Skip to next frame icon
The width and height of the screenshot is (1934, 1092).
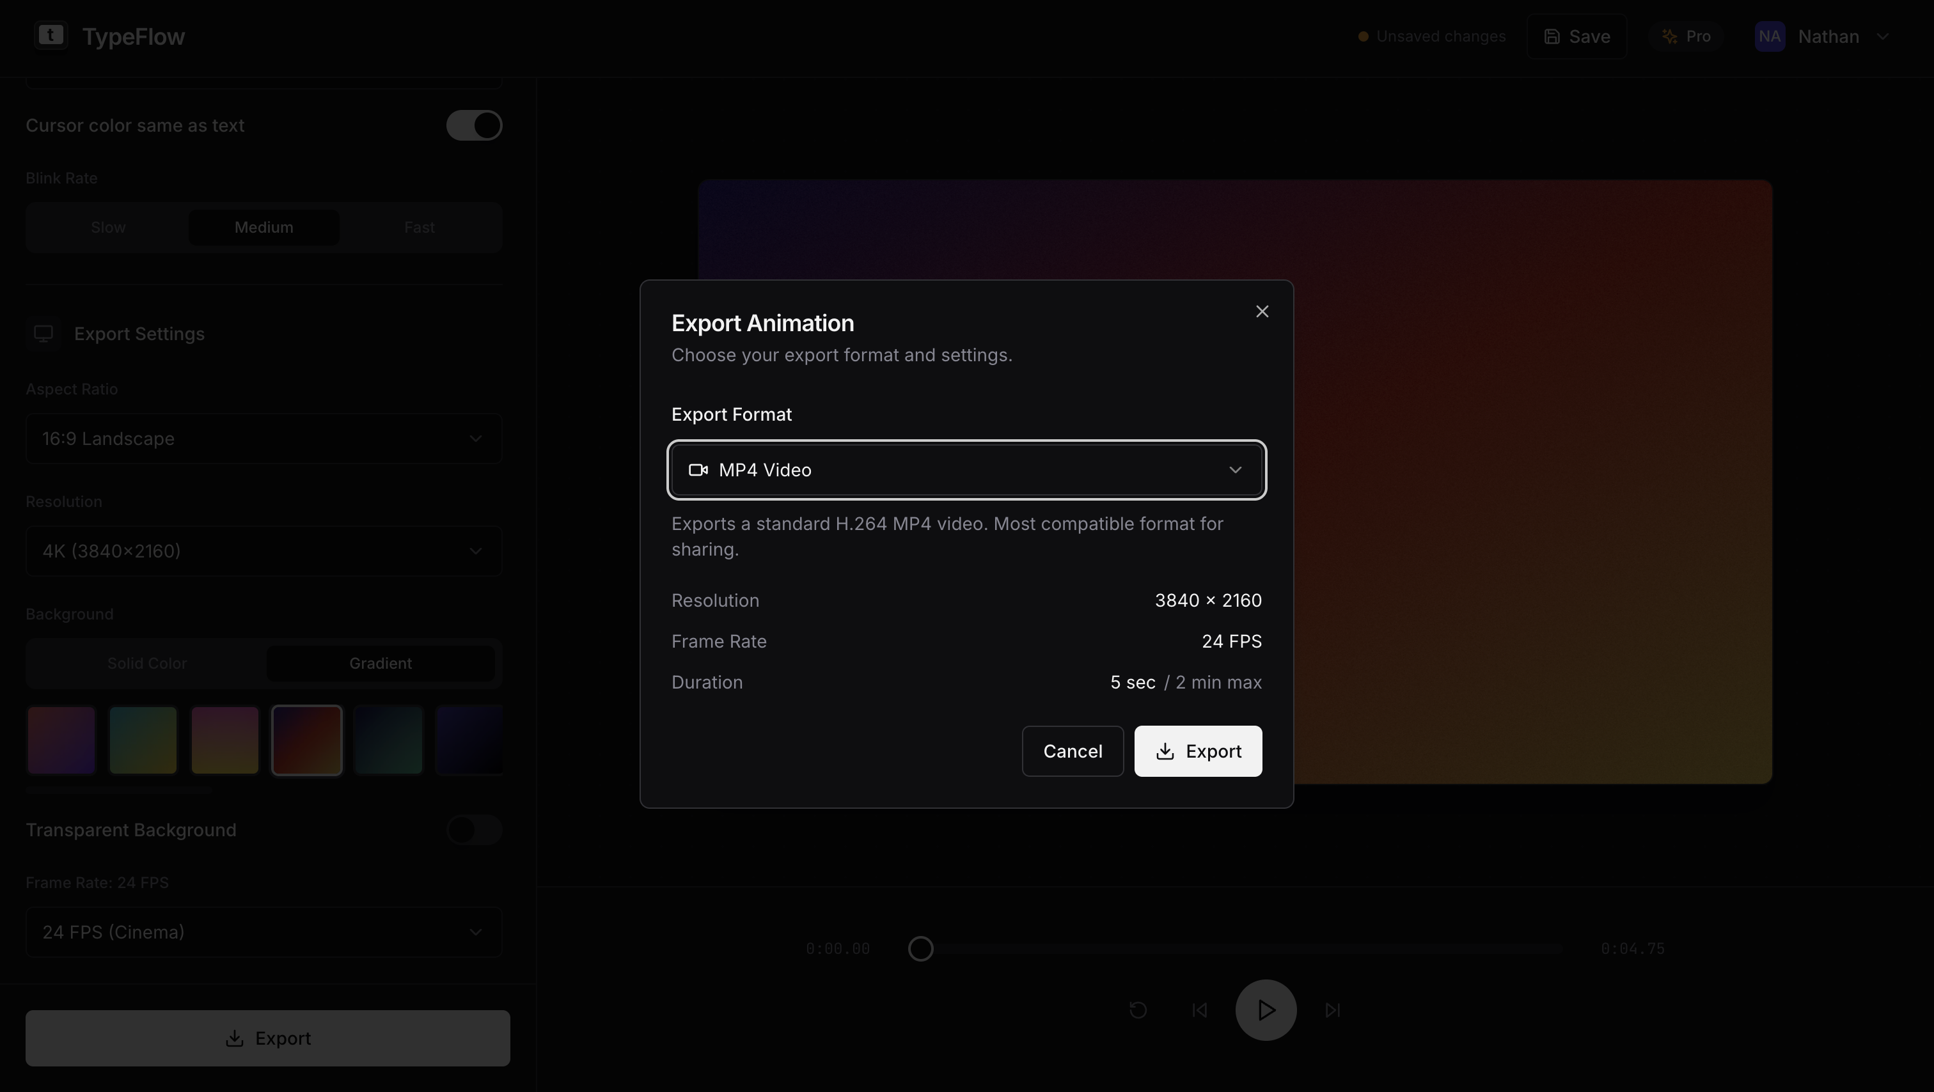tap(1333, 1010)
